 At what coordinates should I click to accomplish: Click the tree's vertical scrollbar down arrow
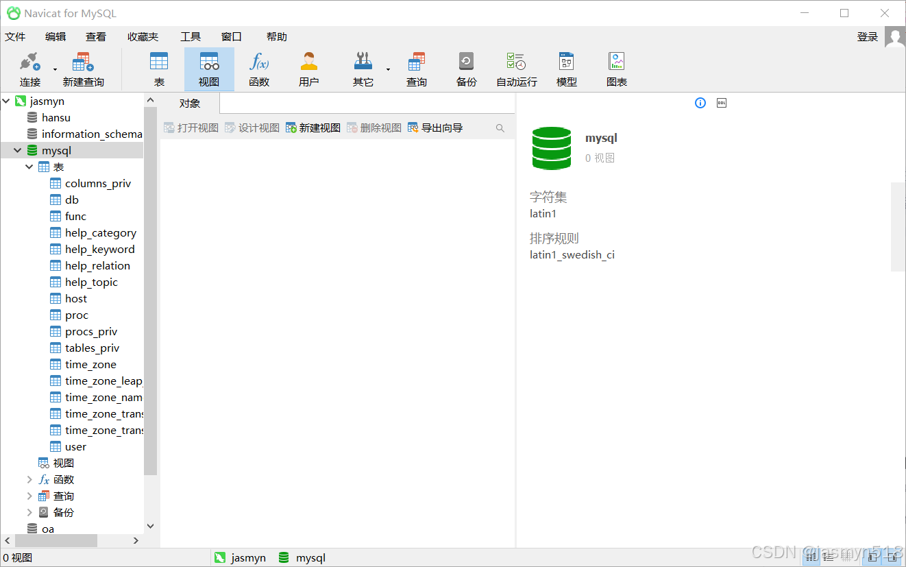click(151, 527)
